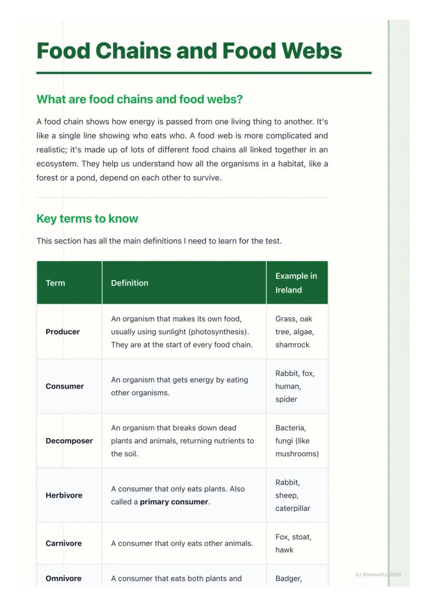Click the Food Chains and Food Webs title
Screen dimensions: 429x606
189,51
